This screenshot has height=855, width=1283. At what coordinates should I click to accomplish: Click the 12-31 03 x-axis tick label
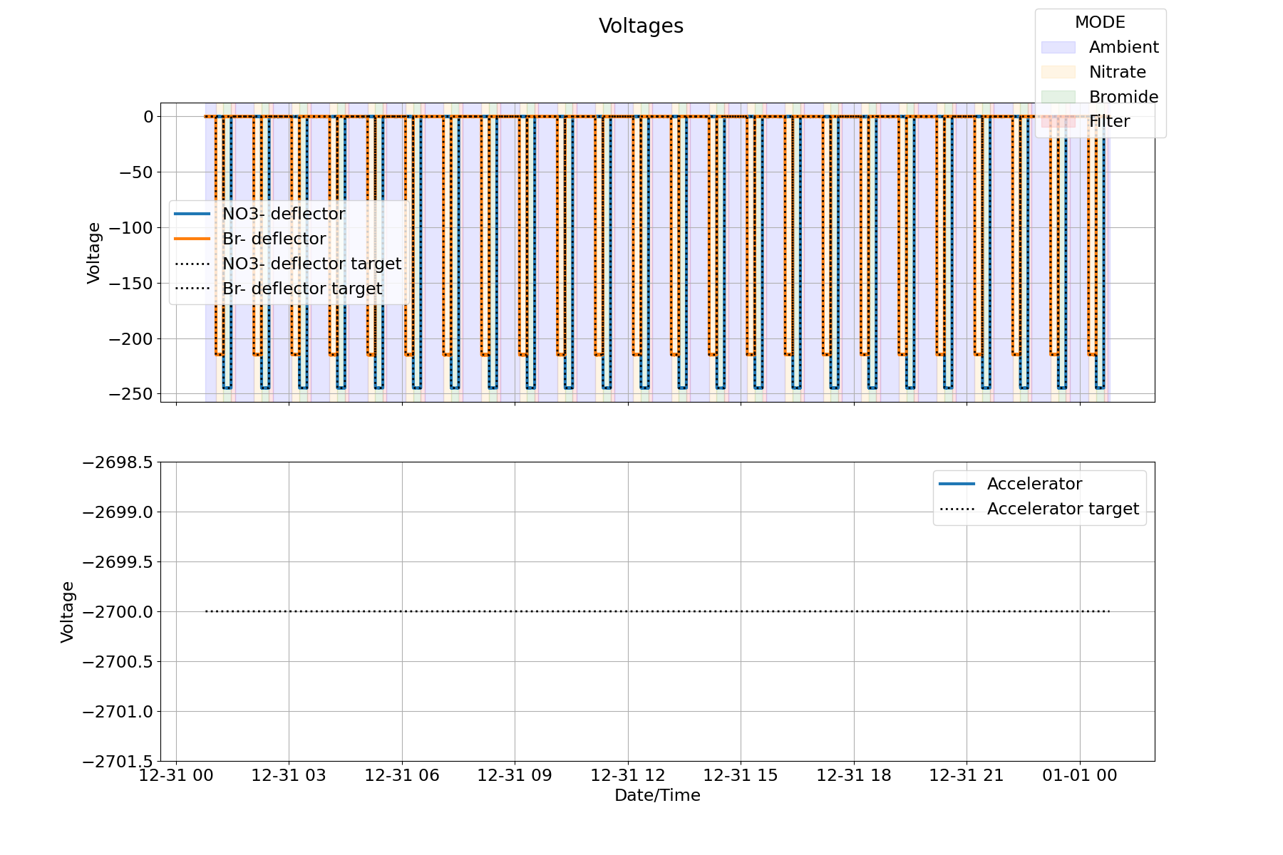pos(289,775)
